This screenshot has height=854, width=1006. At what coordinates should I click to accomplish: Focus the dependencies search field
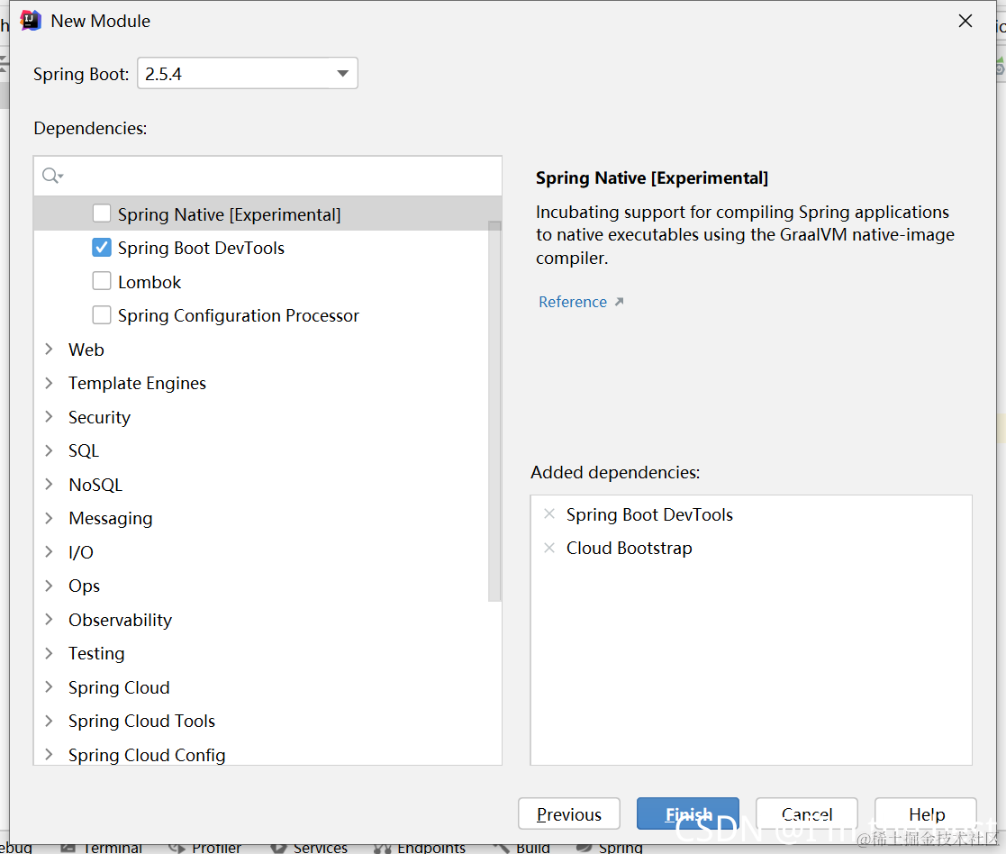coord(267,176)
